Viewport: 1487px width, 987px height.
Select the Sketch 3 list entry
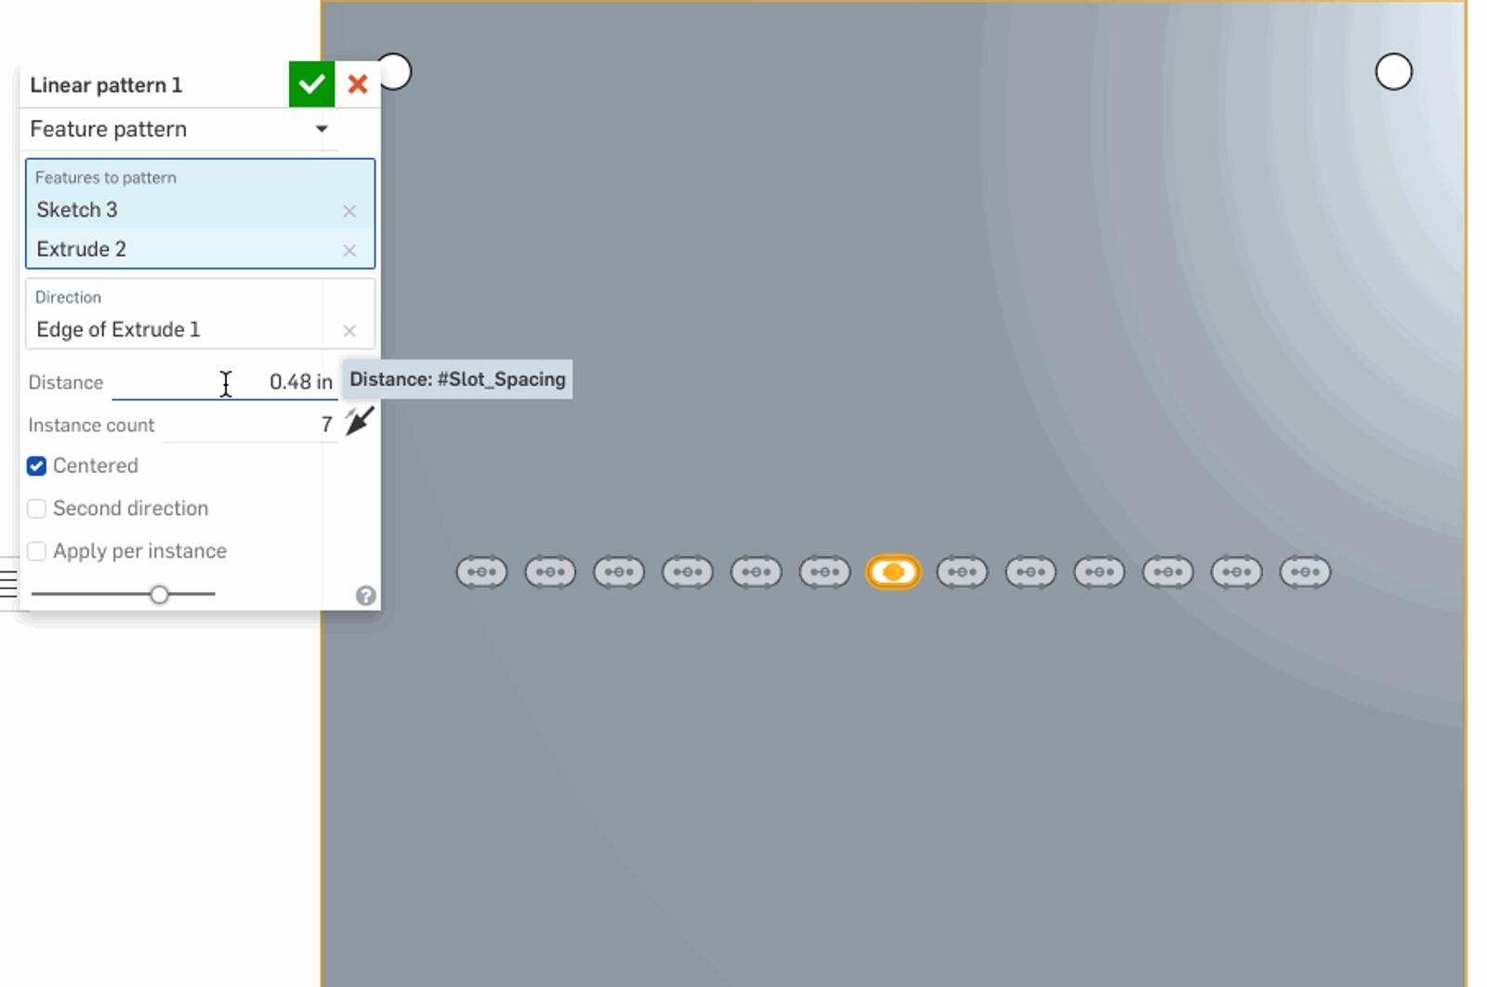(177, 210)
